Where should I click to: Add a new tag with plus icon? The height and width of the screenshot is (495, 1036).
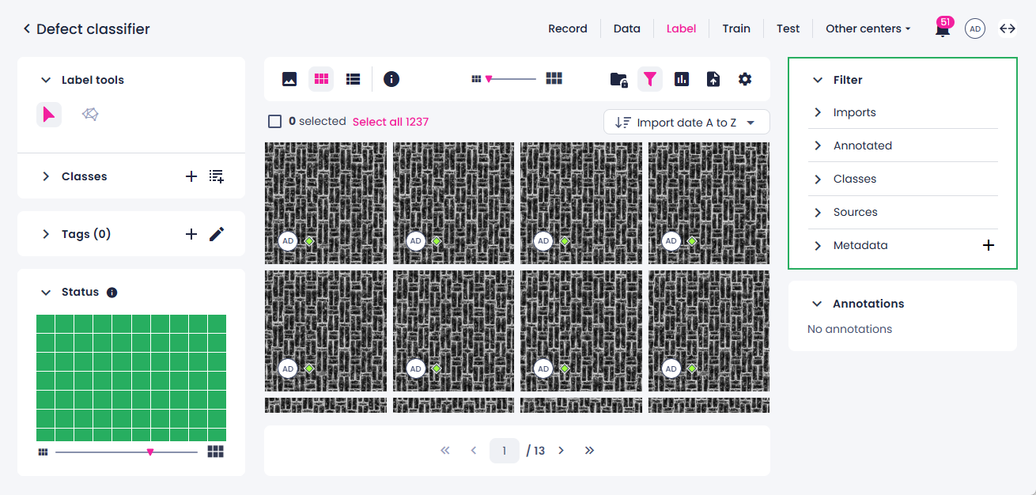[191, 234]
